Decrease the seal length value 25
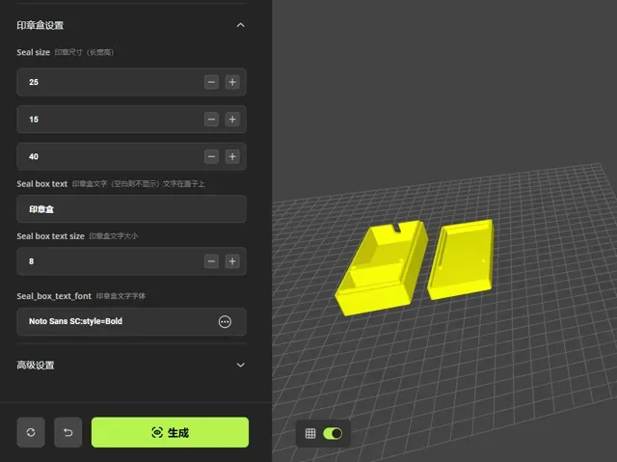Viewport: 617px width, 462px height. [211, 82]
